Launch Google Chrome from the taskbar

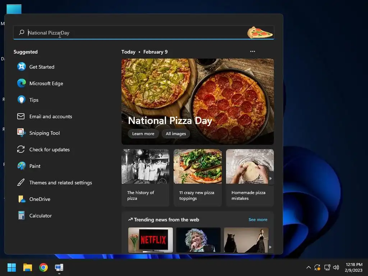[x=43, y=267]
